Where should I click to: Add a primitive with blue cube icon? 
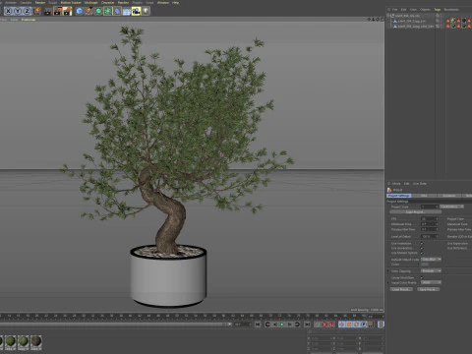coord(80,11)
